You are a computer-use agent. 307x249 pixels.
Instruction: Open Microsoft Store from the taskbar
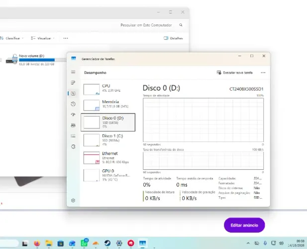[61, 244]
